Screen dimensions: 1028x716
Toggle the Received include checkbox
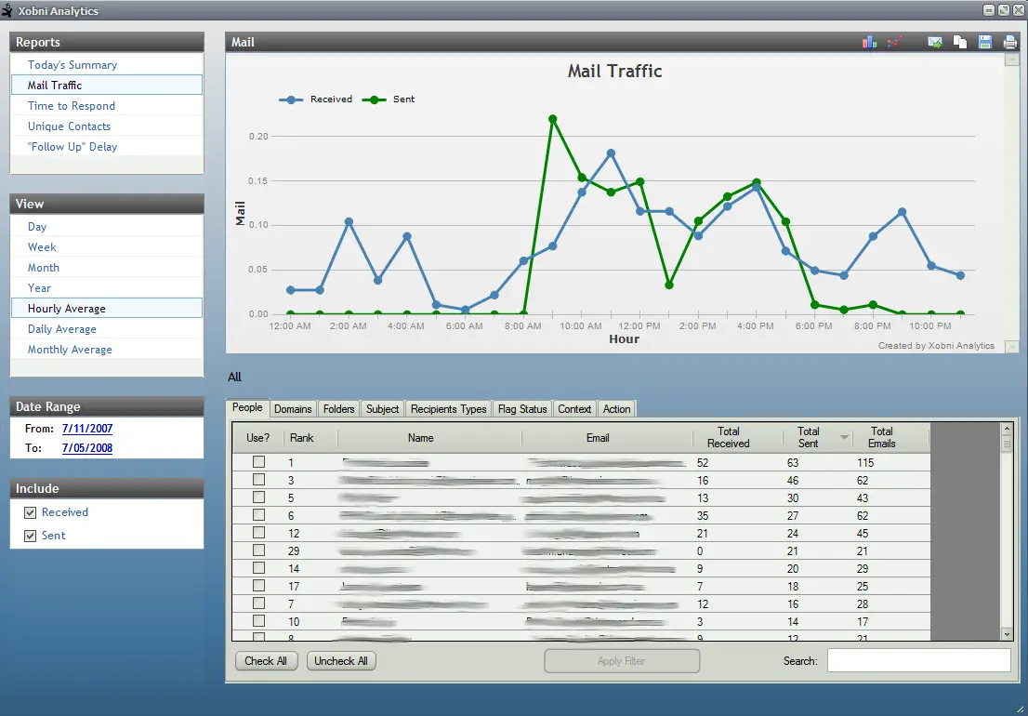30,512
